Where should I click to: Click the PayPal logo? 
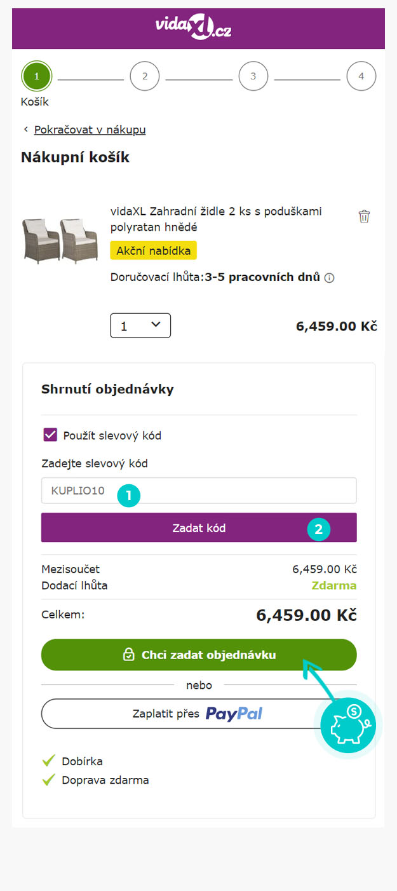[x=234, y=714]
